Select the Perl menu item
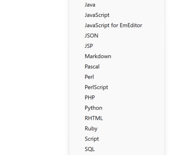Screen dimensions: 192x155 point(117,77)
